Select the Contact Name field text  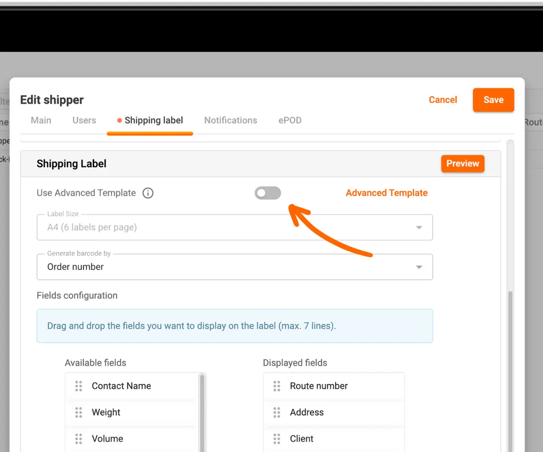pyautogui.click(x=121, y=386)
